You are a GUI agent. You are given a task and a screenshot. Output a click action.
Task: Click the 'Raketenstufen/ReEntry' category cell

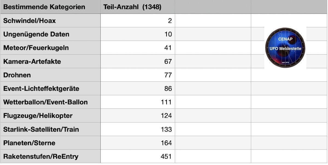point(41,157)
